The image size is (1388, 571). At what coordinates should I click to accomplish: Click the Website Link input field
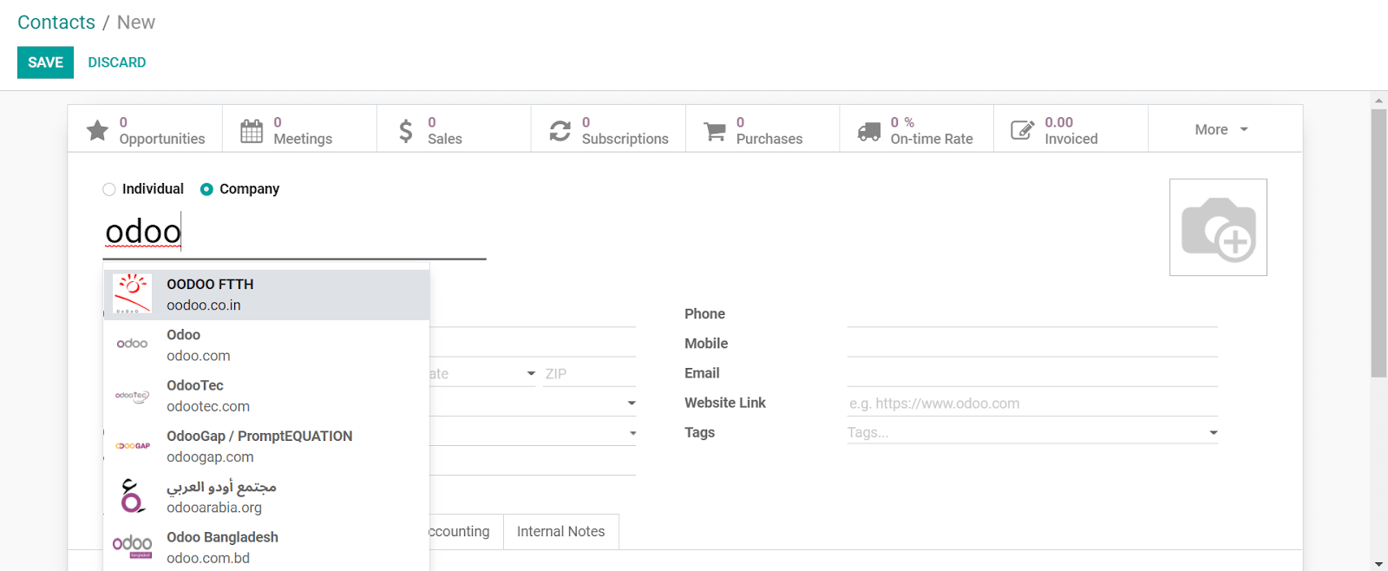pos(1032,404)
